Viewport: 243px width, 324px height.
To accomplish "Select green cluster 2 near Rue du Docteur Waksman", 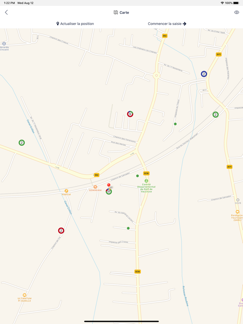I will pyautogui.click(x=216, y=114).
